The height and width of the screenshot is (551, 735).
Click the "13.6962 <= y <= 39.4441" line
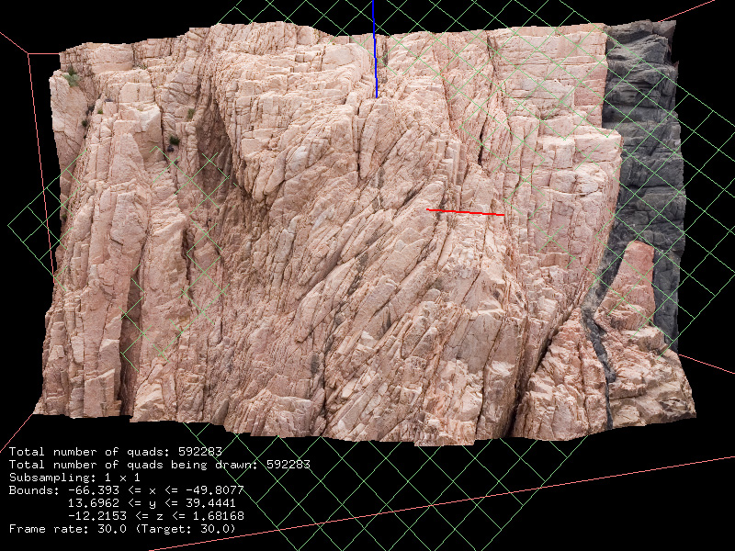[152, 503]
